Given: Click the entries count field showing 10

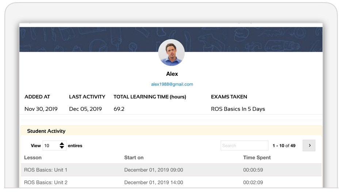Looking at the screenshot, I should [54, 146].
